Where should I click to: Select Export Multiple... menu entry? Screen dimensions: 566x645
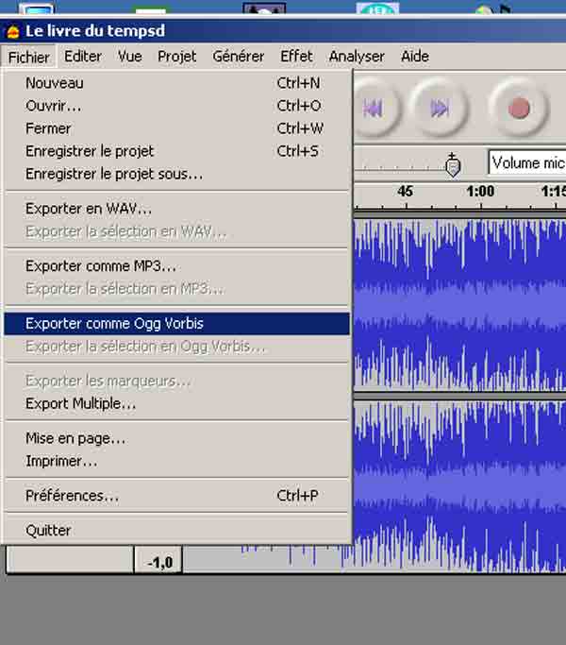point(80,404)
